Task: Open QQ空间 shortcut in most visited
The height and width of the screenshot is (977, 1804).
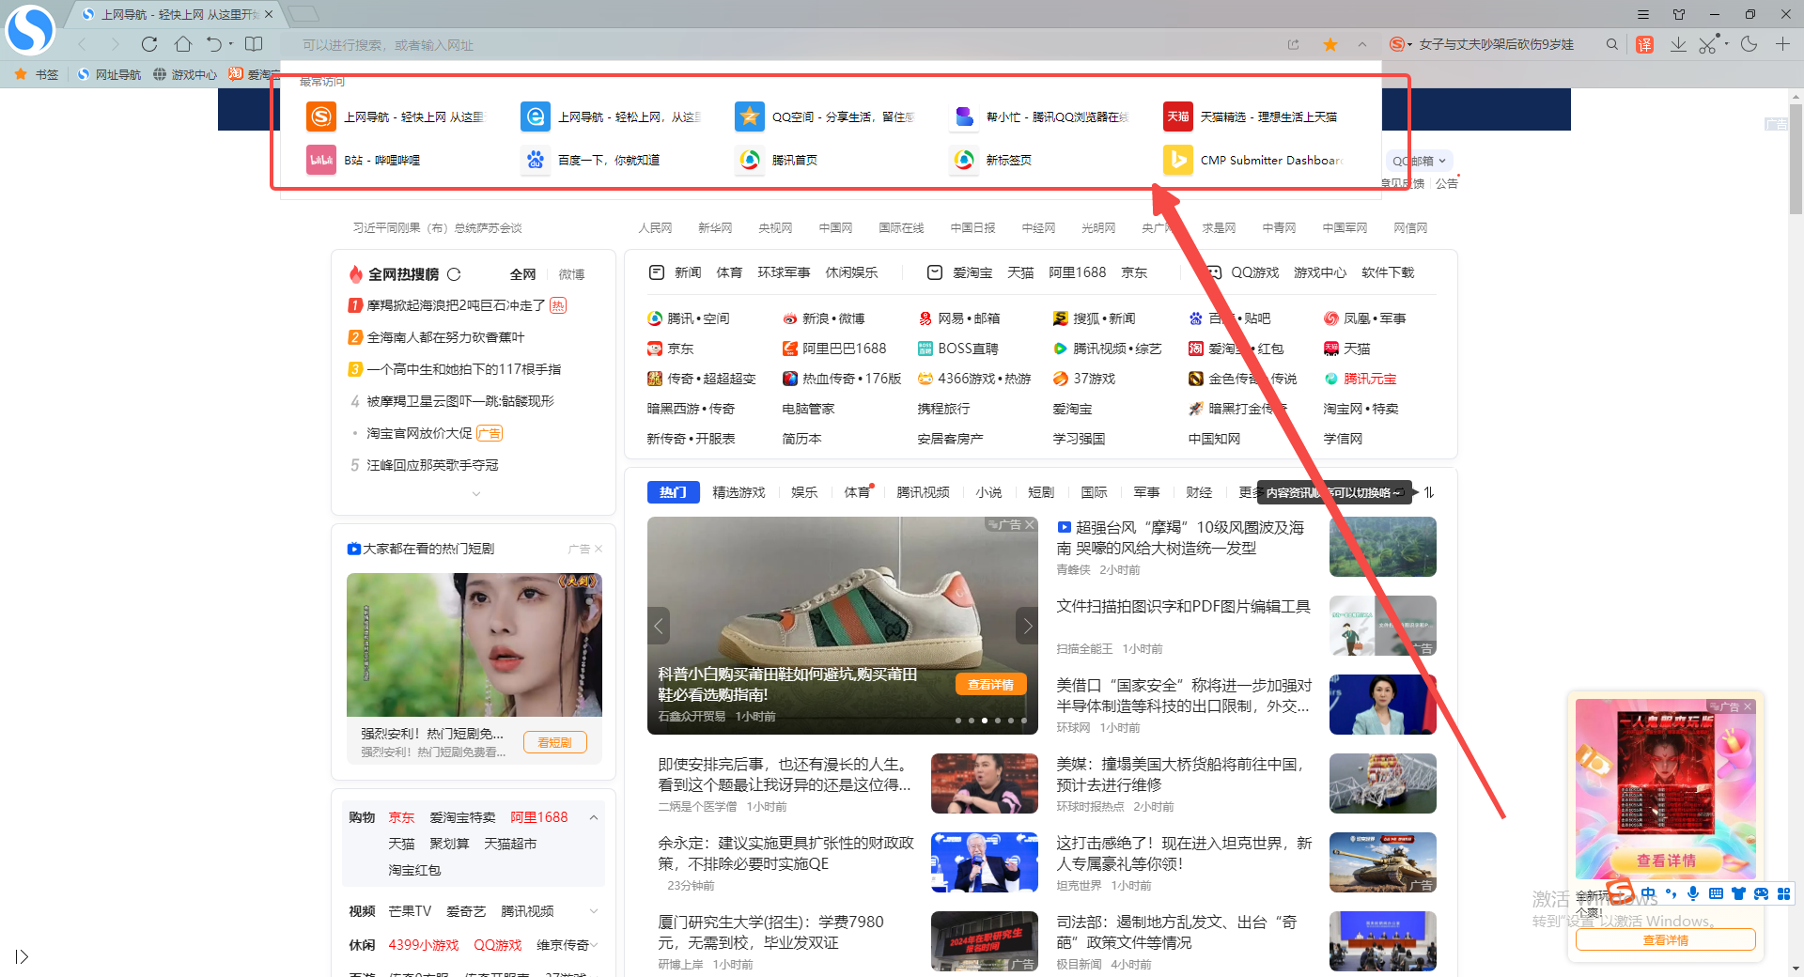Action: click(825, 116)
